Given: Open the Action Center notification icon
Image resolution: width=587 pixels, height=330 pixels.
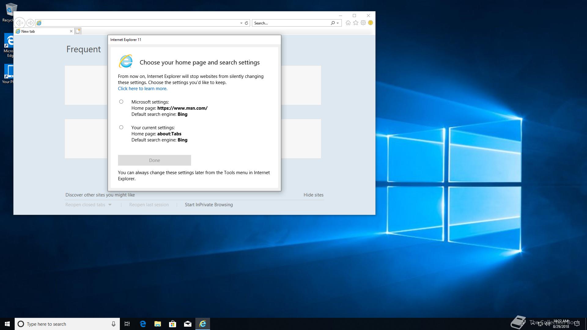Looking at the screenshot, I should (577, 324).
